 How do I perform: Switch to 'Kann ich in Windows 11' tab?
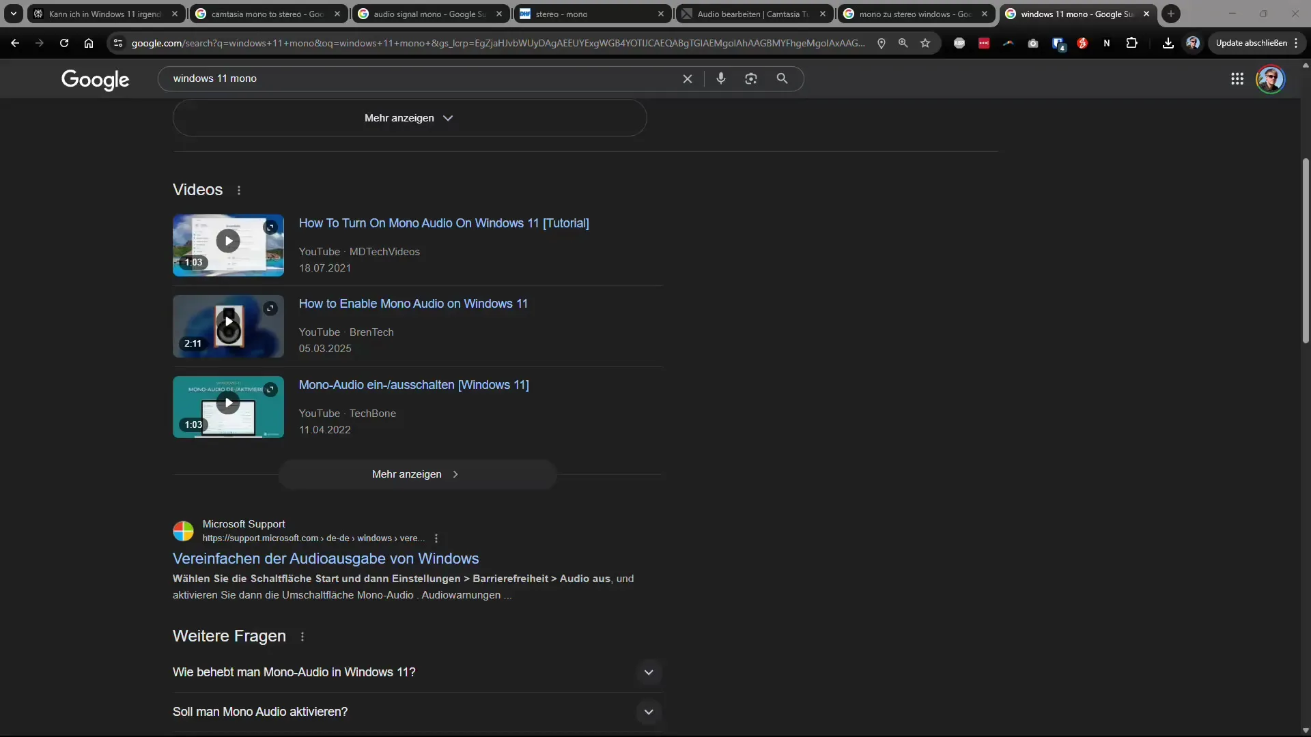(105, 14)
